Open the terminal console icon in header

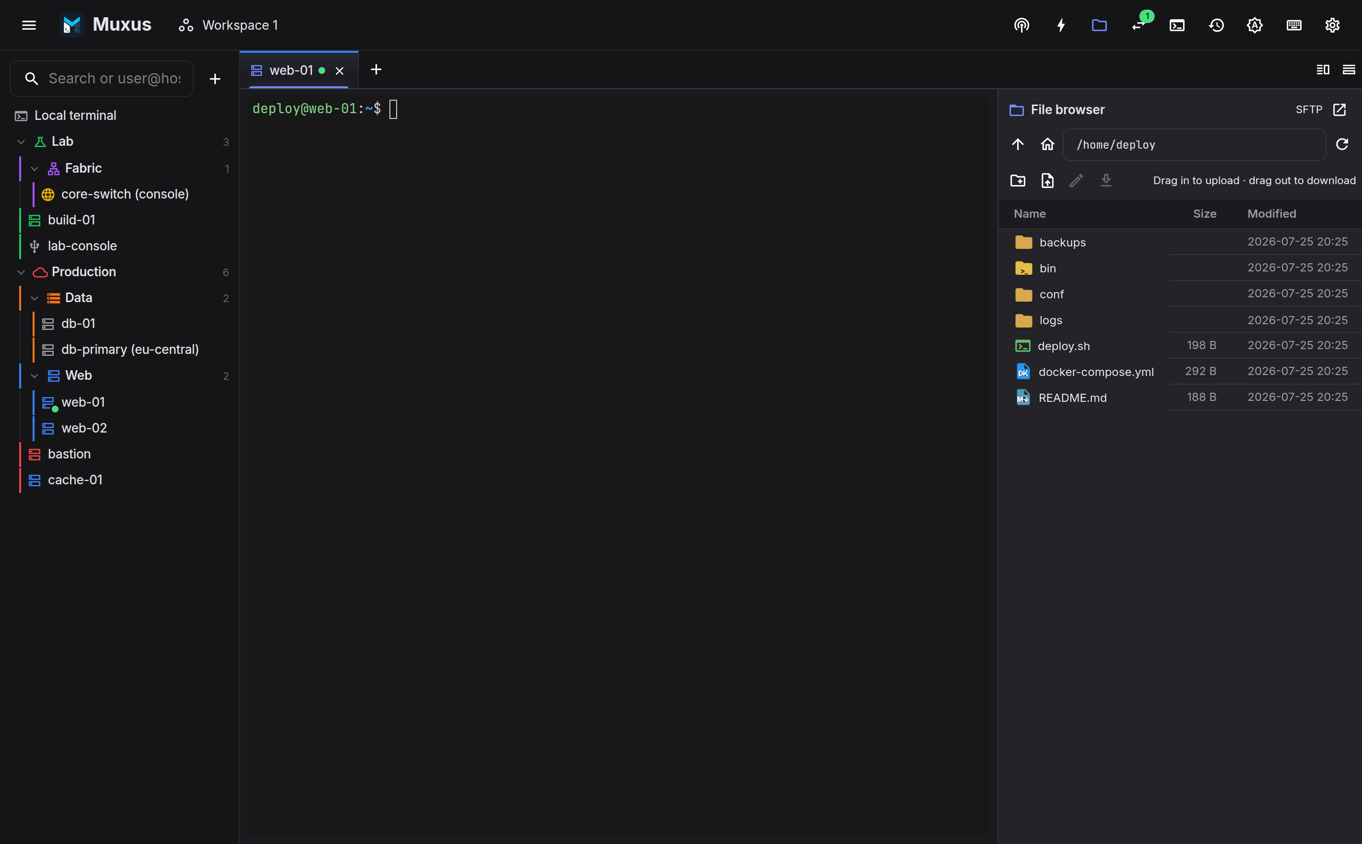(1177, 25)
